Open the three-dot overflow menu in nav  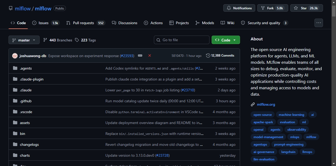pyautogui.click(x=319, y=23)
